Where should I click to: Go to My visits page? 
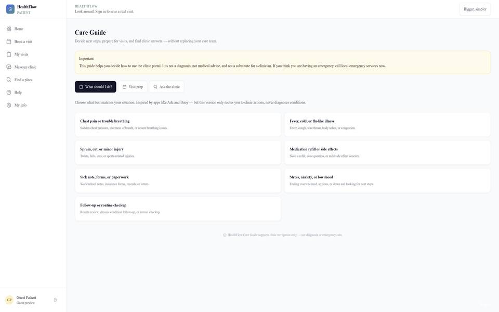pos(33,55)
